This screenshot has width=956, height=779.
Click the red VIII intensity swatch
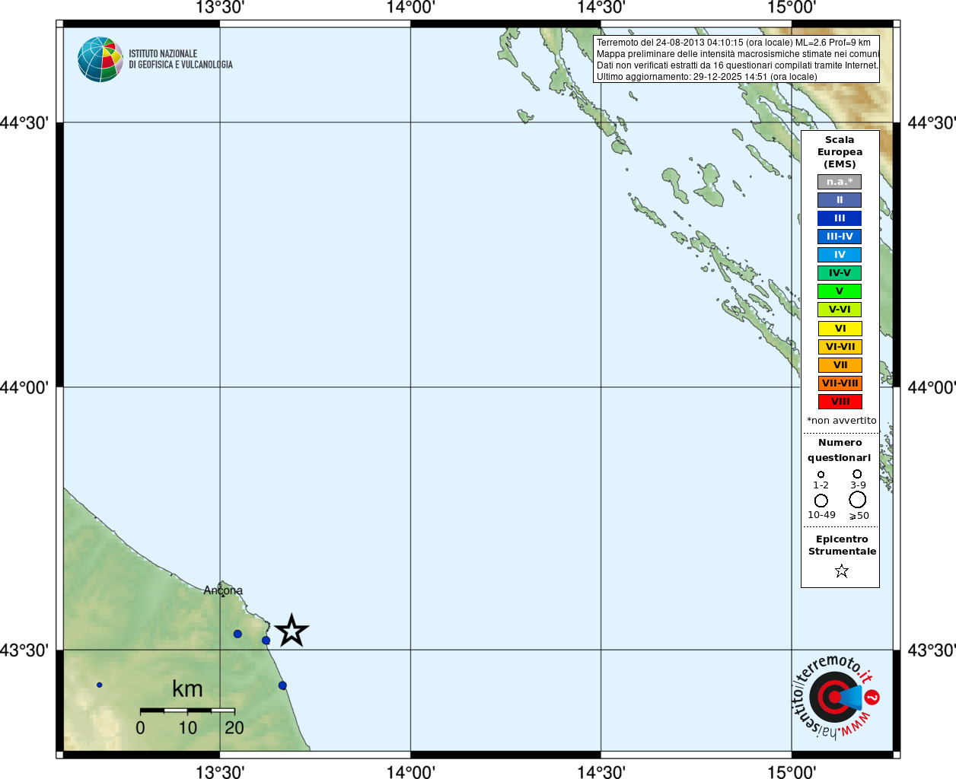(x=840, y=402)
